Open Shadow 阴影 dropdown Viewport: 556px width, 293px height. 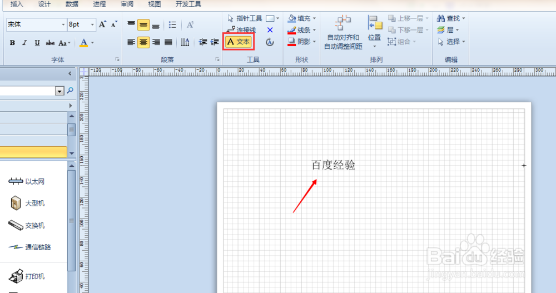[302, 42]
